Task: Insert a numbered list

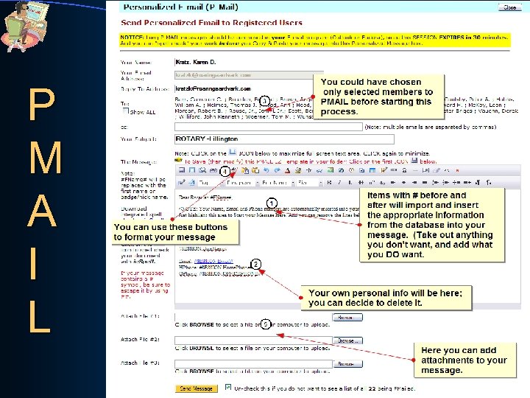Action: [x=435, y=183]
